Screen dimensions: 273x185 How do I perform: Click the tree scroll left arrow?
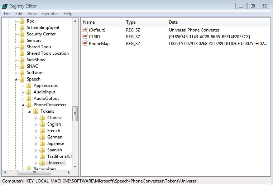[x=5, y=172]
